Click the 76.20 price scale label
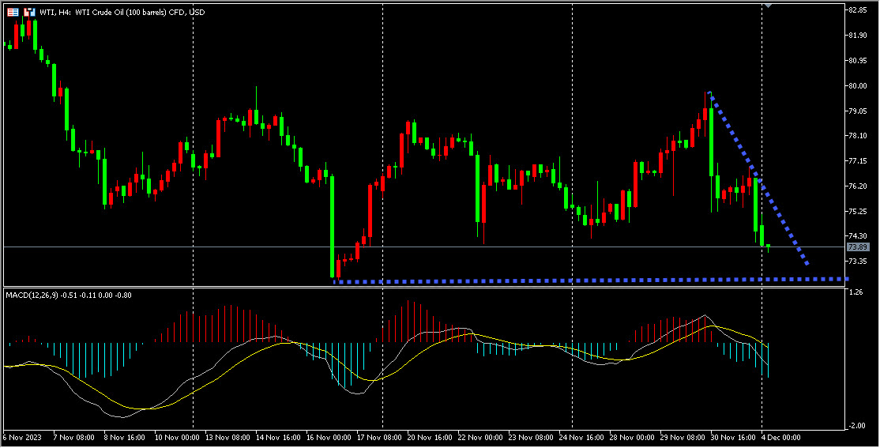 coord(858,186)
